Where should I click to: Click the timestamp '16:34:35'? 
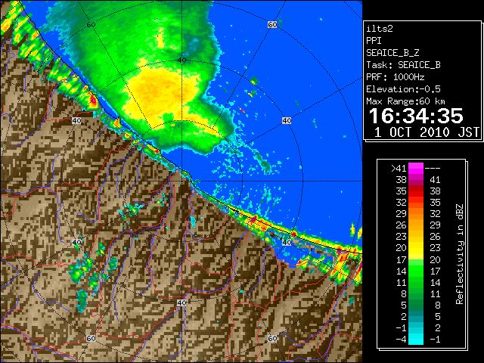click(x=416, y=116)
